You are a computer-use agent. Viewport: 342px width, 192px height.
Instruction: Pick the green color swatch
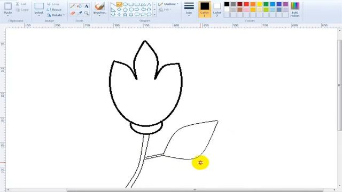click(266, 4)
